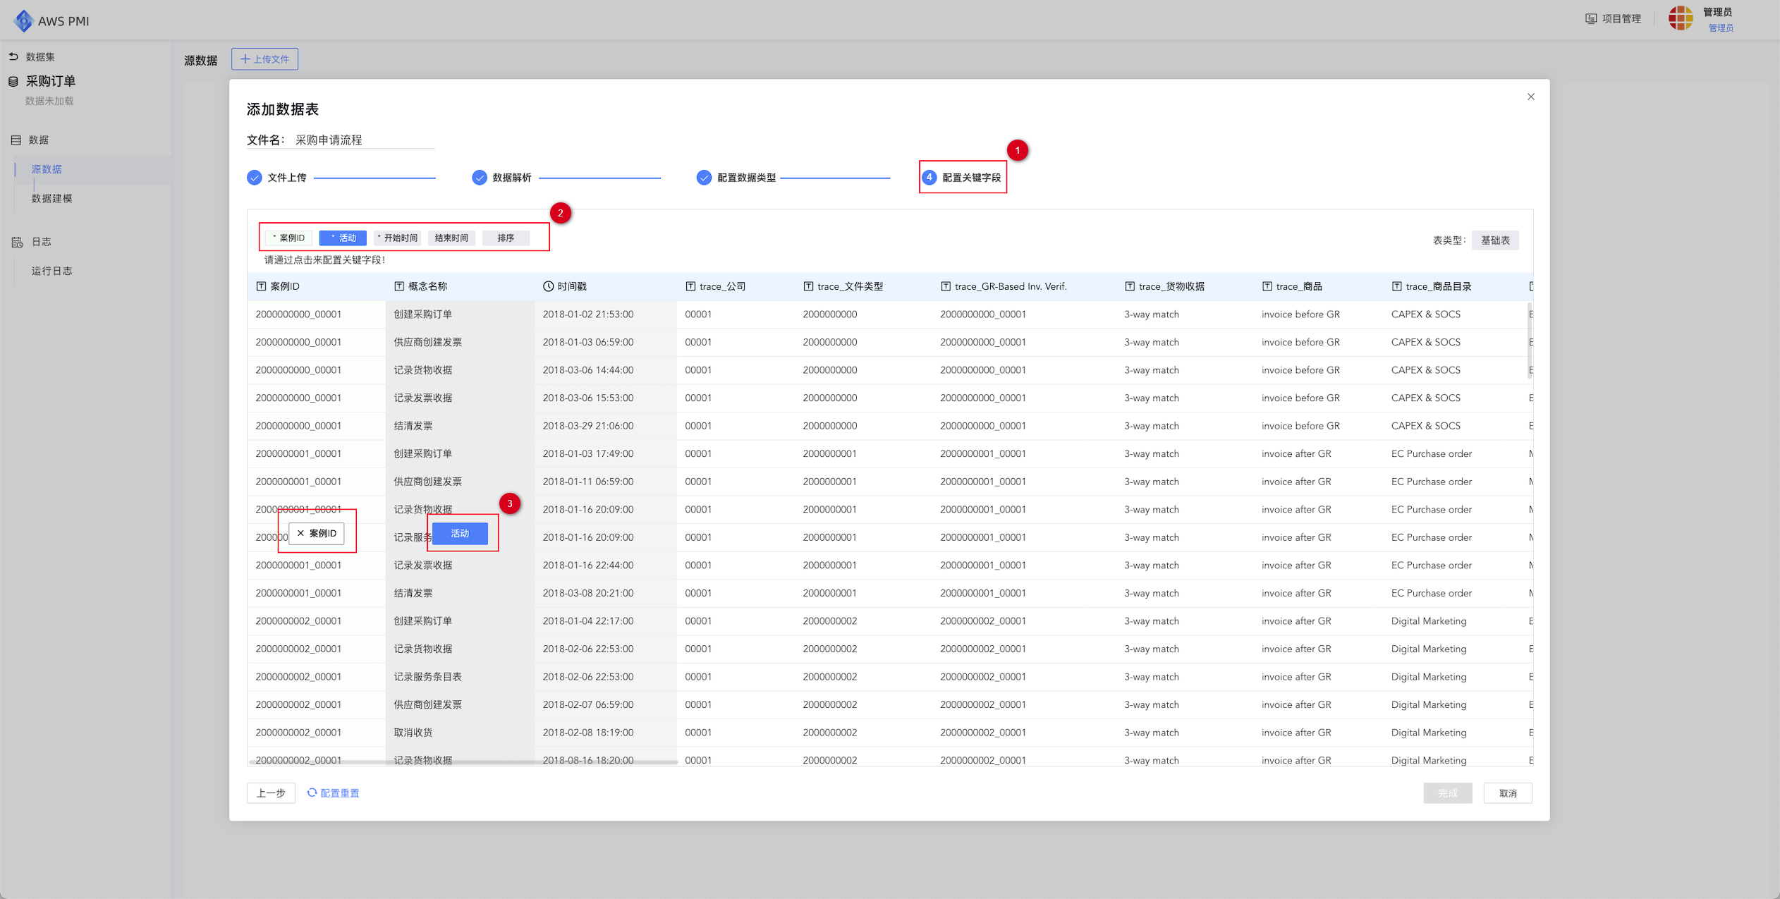This screenshot has height=899, width=1780.
Task: Click the horizontal scrollbar of data table
Action: [x=463, y=762]
